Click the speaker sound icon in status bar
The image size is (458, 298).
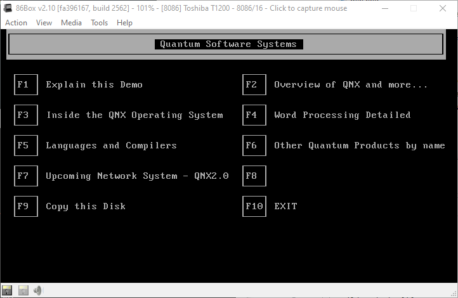[x=37, y=290]
